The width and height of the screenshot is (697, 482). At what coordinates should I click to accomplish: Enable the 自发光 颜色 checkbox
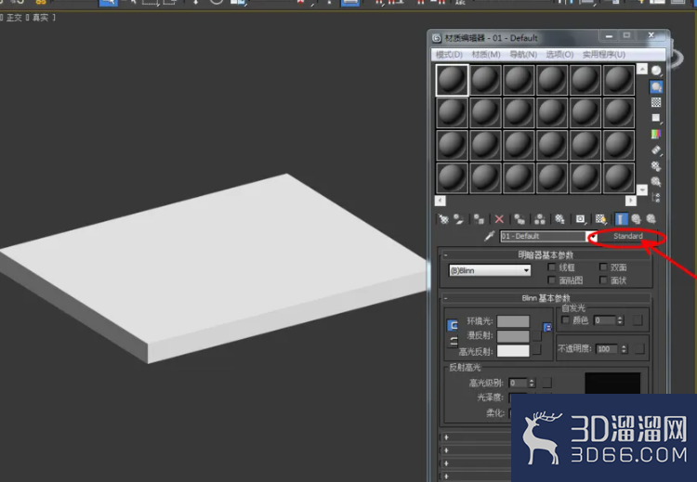(565, 319)
